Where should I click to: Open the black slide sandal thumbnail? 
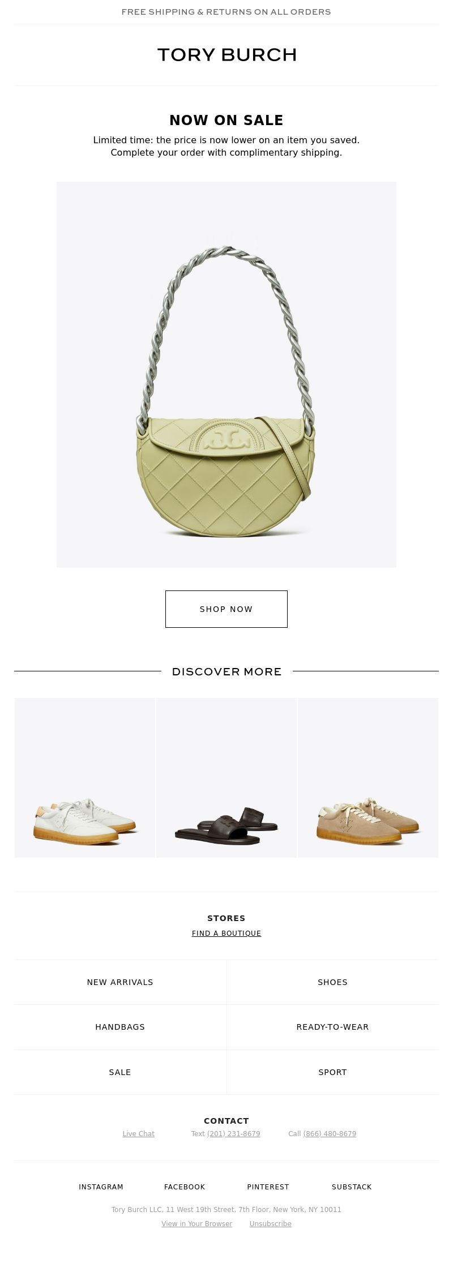tap(226, 777)
